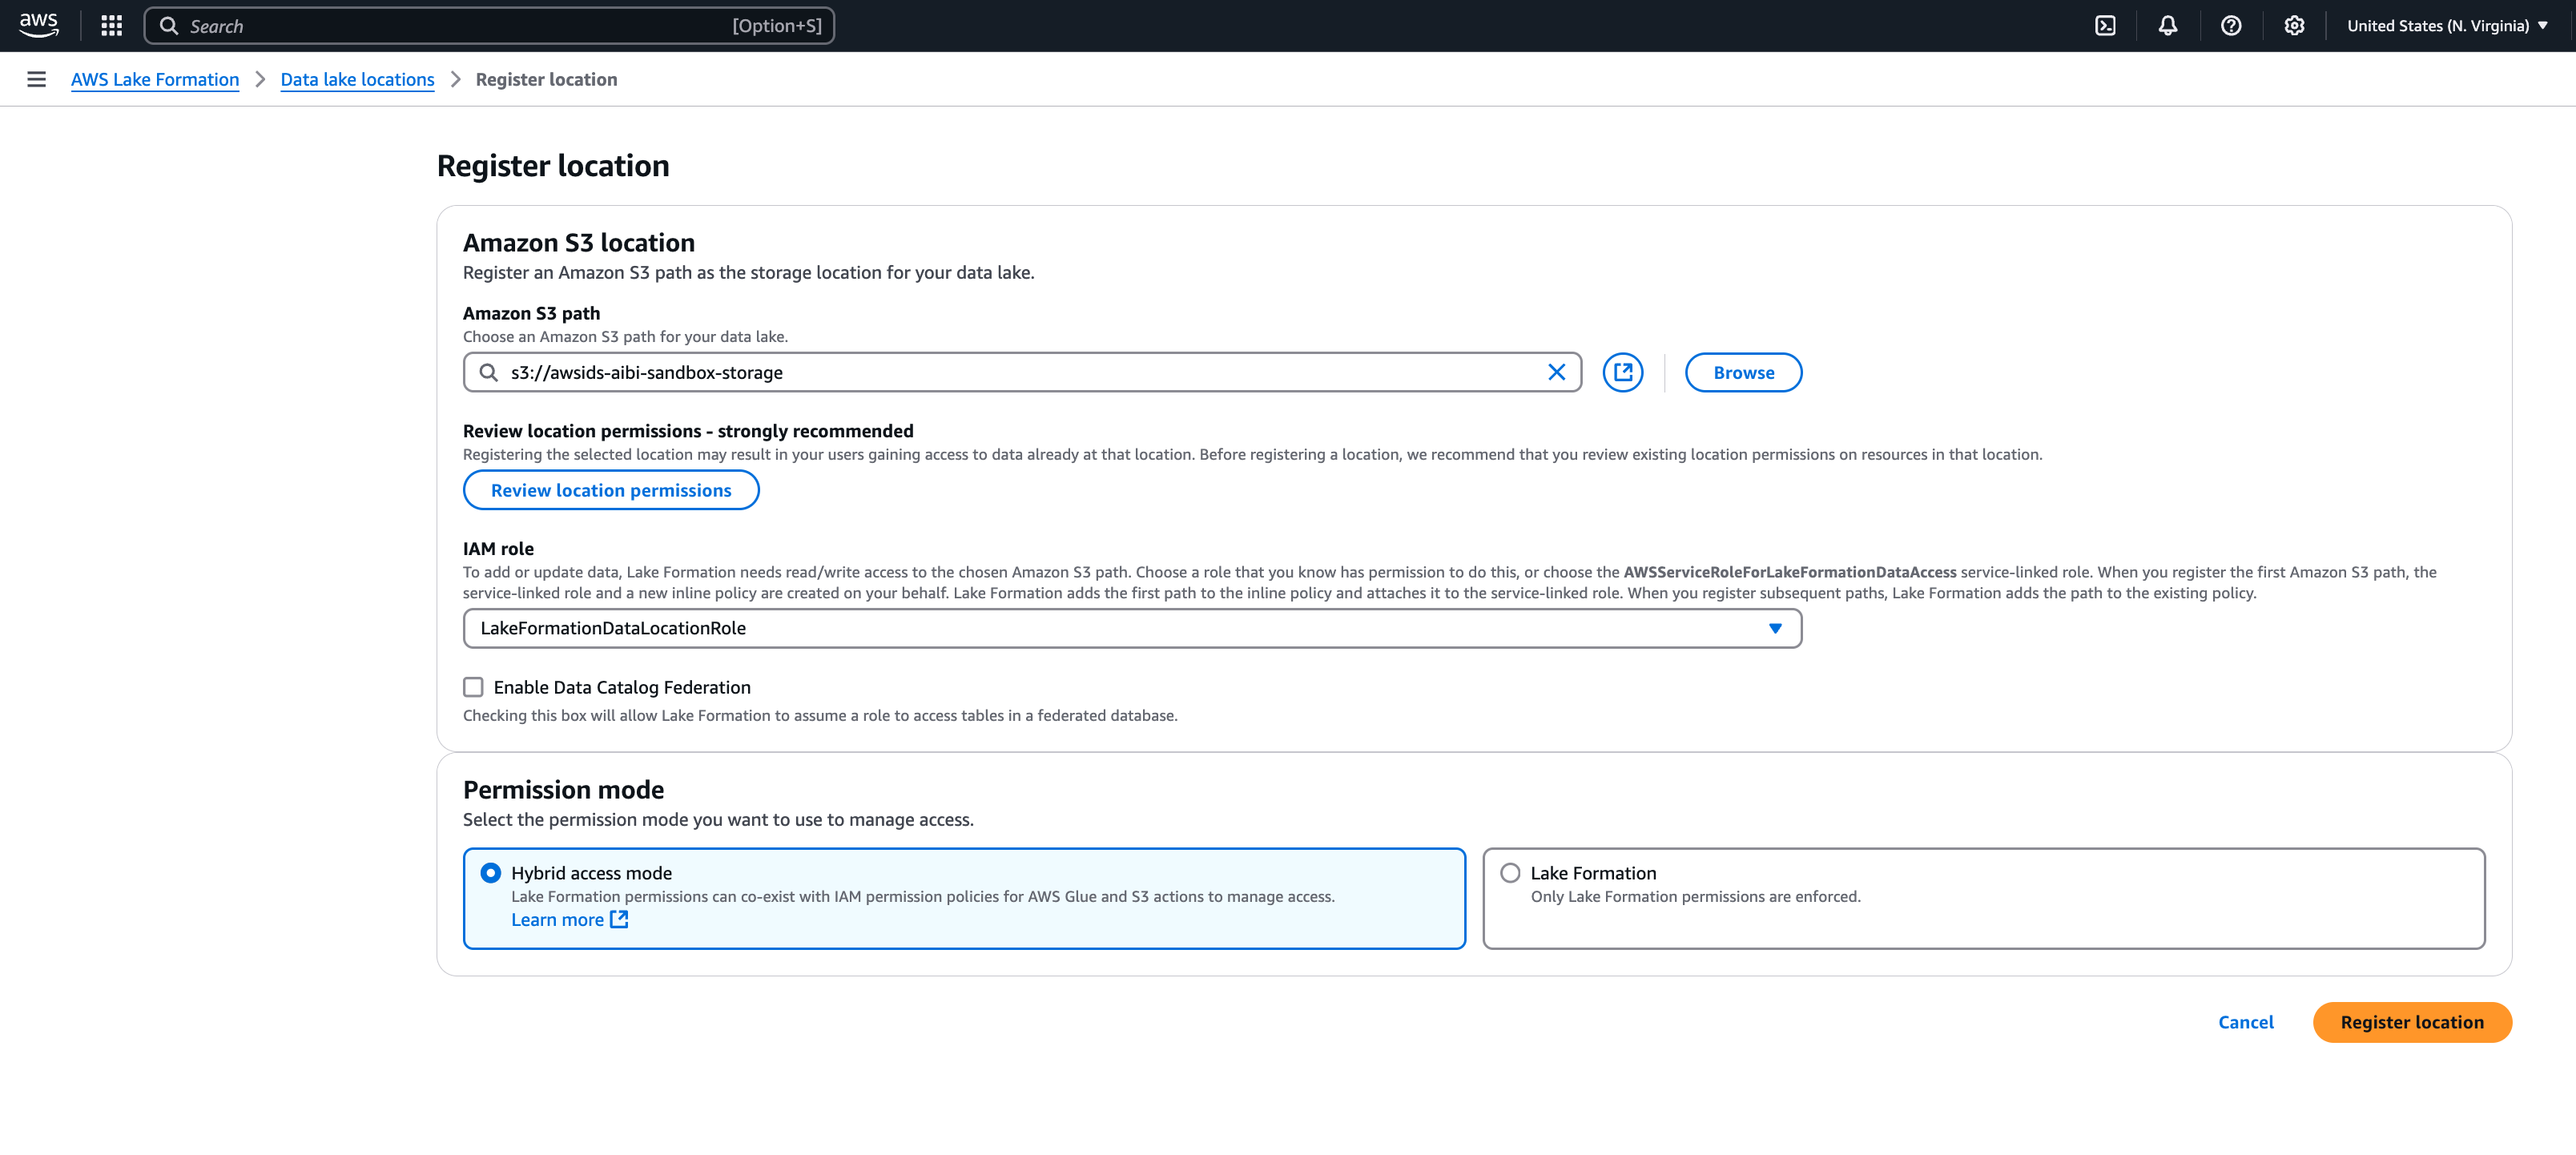Image resolution: width=2576 pixels, height=1155 pixels.
Task: Click Review location permissions
Action: pyautogui.click(x=610, y=490)
